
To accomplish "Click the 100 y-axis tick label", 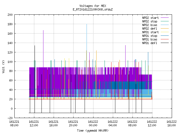I will point(10,62).
